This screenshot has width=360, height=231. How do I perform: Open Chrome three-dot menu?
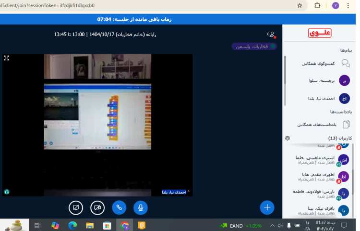(348, 5)
